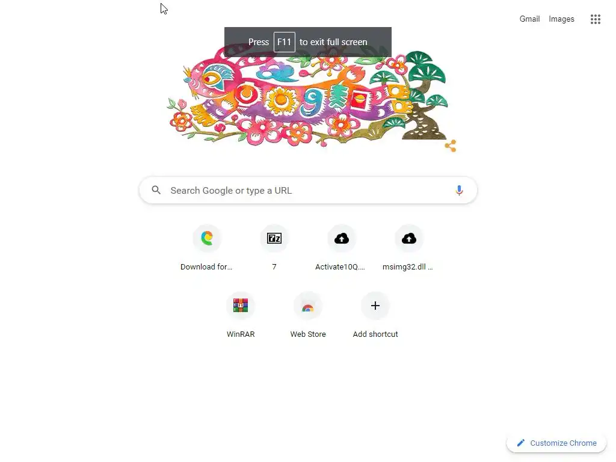Click the pencil icon in Customize Chrome
Image resolution: width=616 pixels, height=462 pixels.
pos(521,443)
